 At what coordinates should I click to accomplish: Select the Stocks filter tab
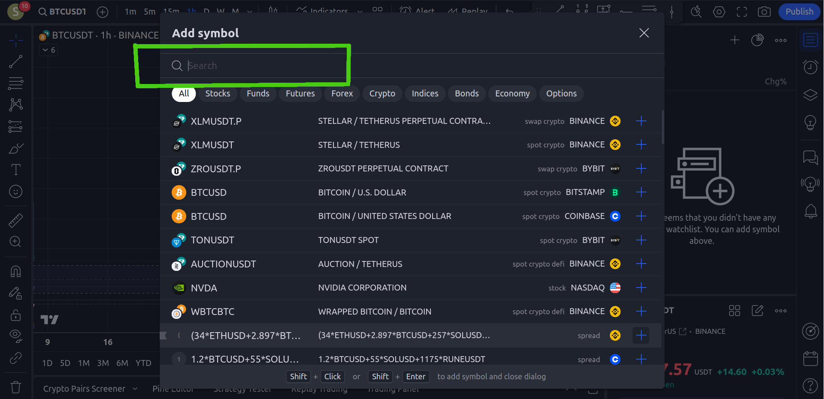tap(218, 93)
